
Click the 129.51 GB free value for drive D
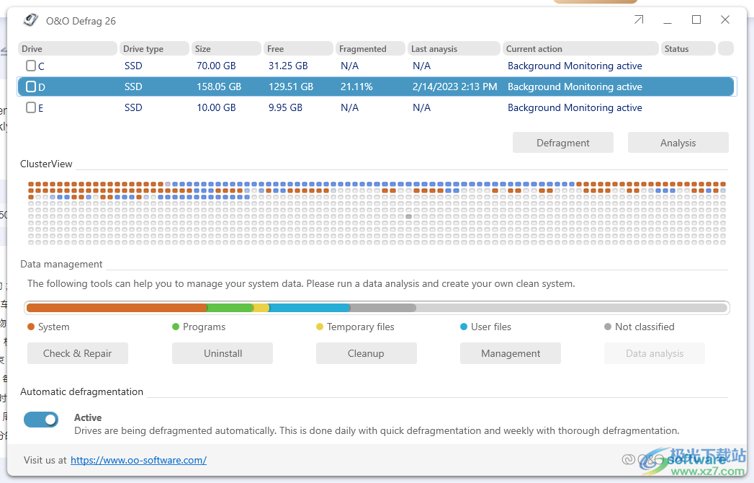(x=290, y=87)
